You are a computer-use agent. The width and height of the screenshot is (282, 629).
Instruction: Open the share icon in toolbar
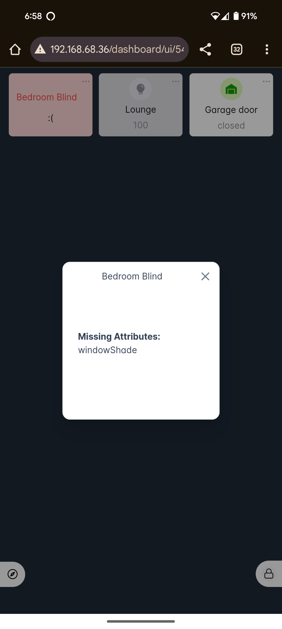pyautogui.click(x=205, y=49)
